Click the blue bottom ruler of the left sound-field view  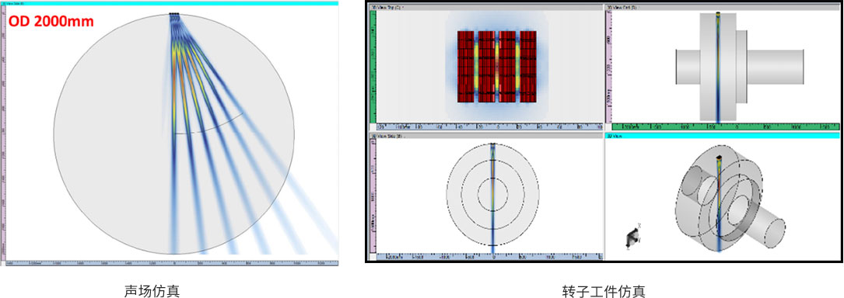click(x=171, y=263)
